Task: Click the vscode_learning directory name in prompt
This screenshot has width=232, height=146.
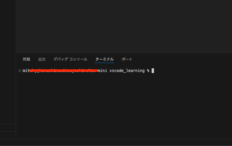Action: coord(127,71)
